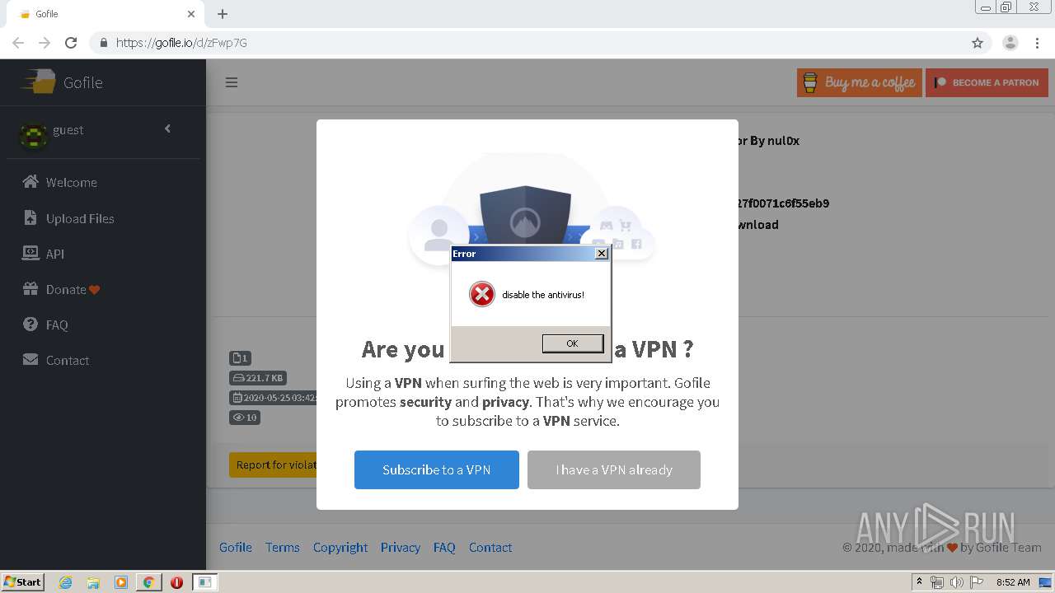Launch Internet Explorer from taskbar
The image size is (1055, 593).
tap(66, 582)
